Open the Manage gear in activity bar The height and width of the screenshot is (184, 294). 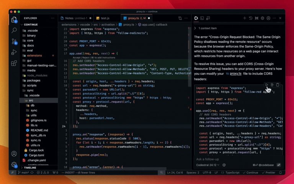(14, 165)
